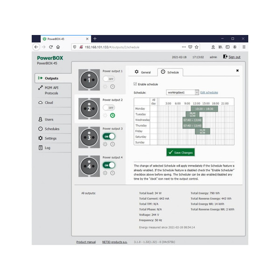
Task: Click the Power output 1 socket icon
Action: tap(89, 80)
